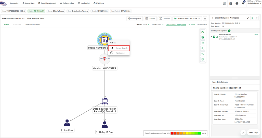
Task: Open the TEMP20260416-CKD-A case dropdown
Action: pos(187,19)
